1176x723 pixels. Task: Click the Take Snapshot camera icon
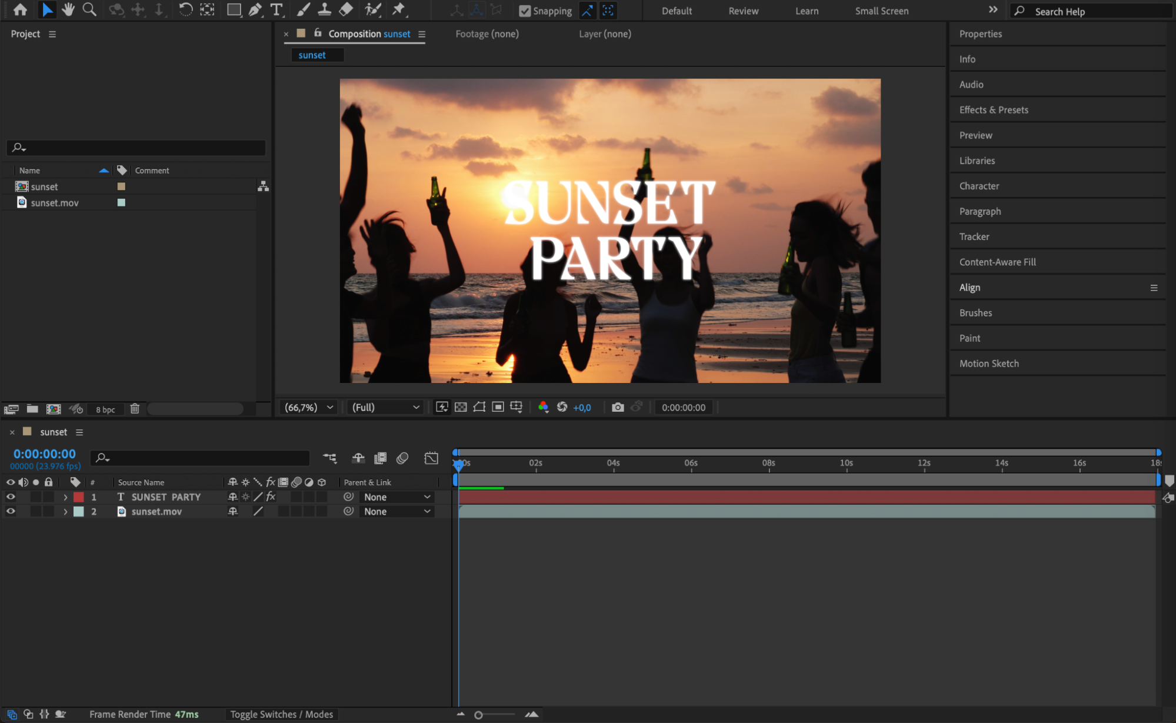pyautogui.click(x=617, y=407)
